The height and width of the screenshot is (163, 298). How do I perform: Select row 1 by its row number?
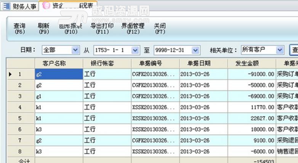click(20, 74)
